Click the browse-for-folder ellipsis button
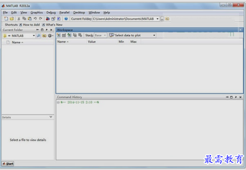246x170 pixels. tap(162, 19)
